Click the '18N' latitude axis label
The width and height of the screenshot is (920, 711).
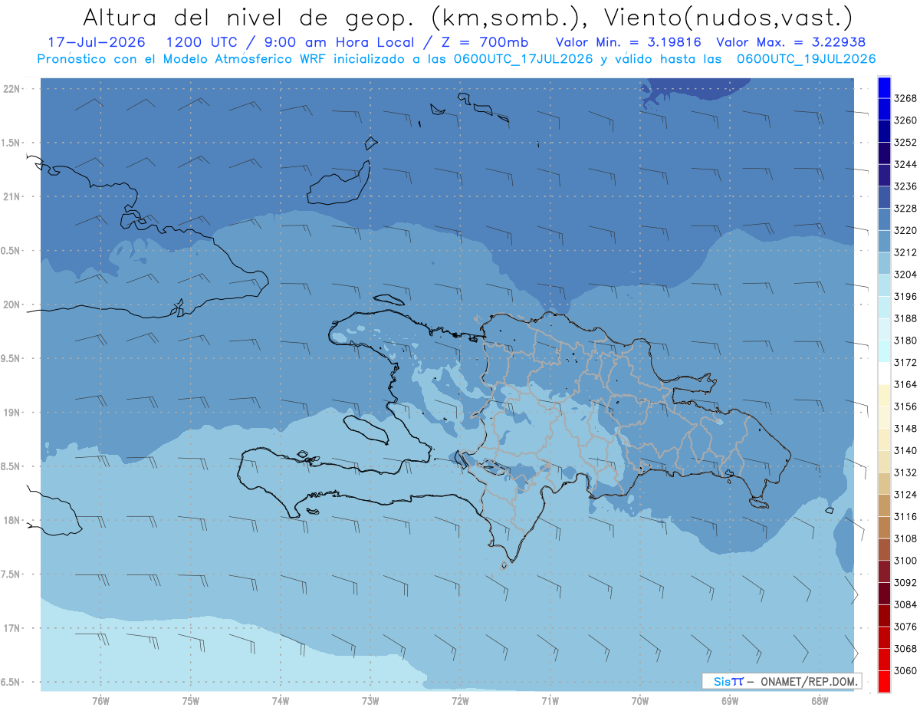[11, 521]
